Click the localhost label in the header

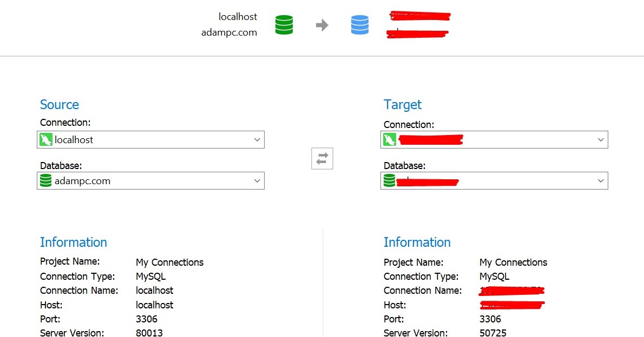[x=238, y=16]
